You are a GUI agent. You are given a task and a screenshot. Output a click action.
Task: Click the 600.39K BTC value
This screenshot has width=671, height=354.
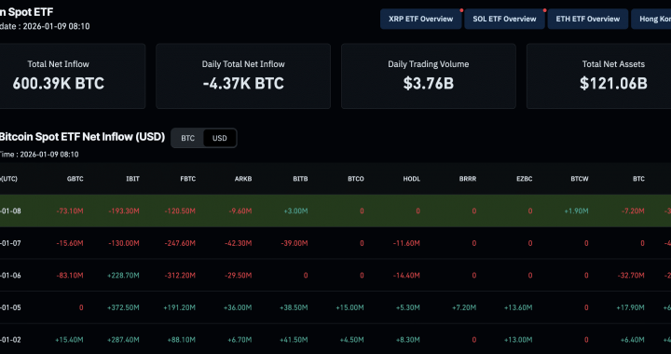(x=58, y=83)
